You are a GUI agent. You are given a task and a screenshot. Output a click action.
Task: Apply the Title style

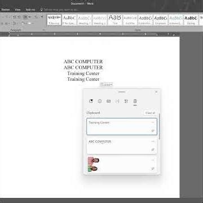115,20
